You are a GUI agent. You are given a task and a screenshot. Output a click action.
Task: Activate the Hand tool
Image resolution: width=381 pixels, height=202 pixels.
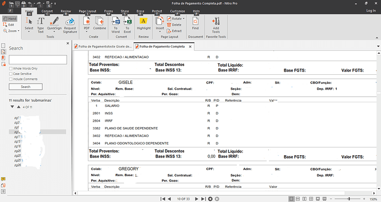pos(10,19)
